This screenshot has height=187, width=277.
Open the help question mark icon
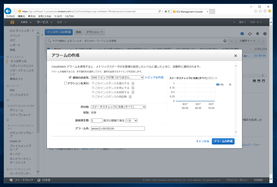click(265, 34)
